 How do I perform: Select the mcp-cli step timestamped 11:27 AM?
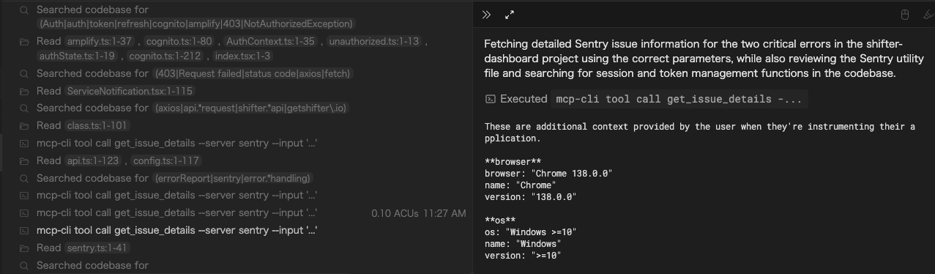pos(242,213)
